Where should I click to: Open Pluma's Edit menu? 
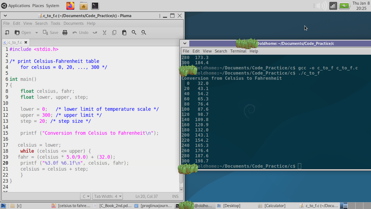[x=17, y=23]
